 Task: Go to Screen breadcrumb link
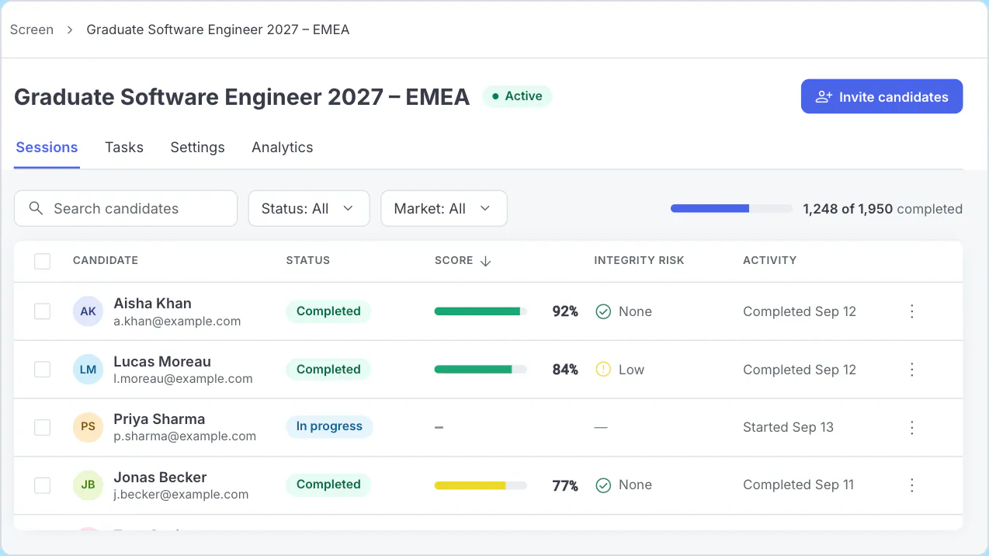tap(32, 30)
